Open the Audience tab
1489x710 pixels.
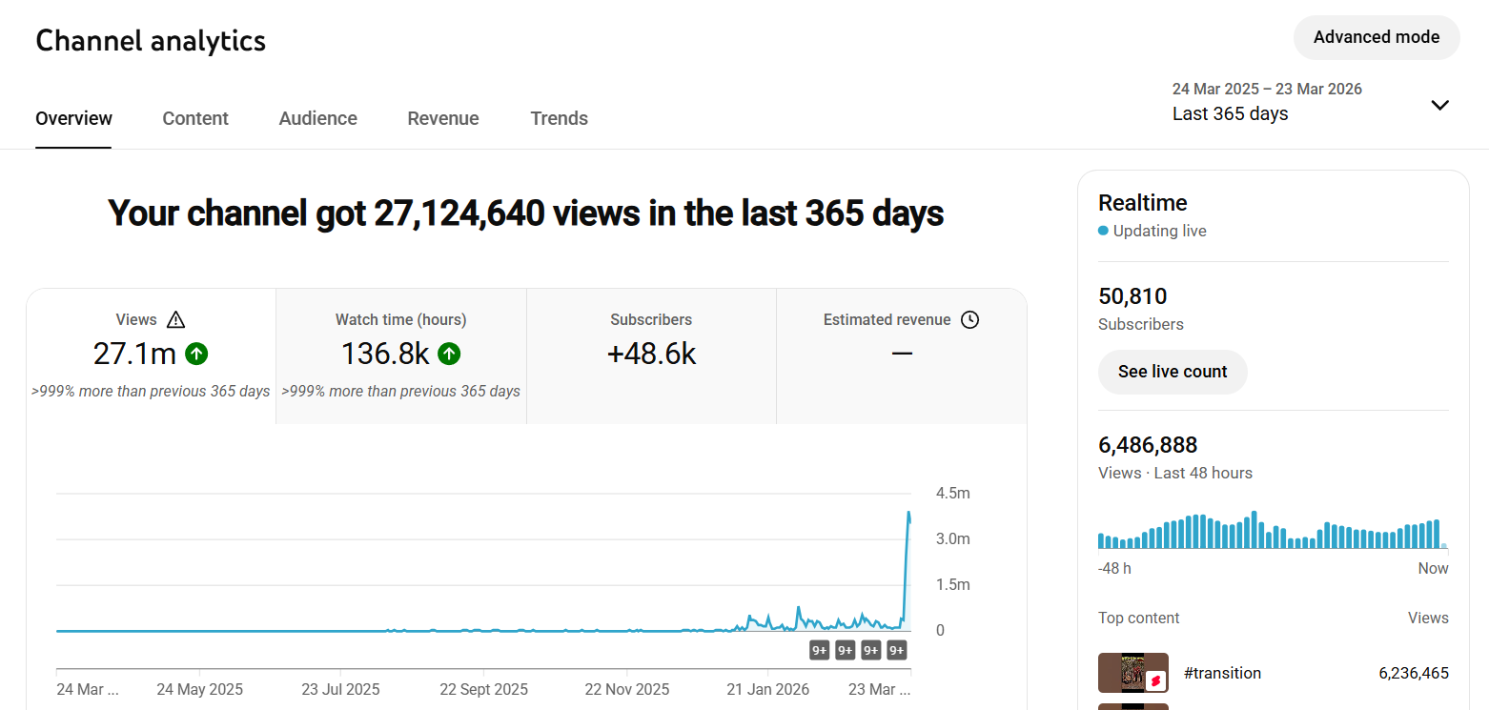(x=317, y=118)
